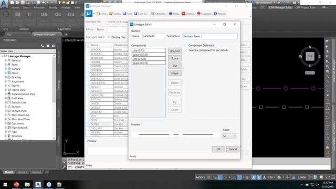This screenshot has width=336, height=189.
Task: Click the AutoCAD taskbar icon
Action: point(38,185)
